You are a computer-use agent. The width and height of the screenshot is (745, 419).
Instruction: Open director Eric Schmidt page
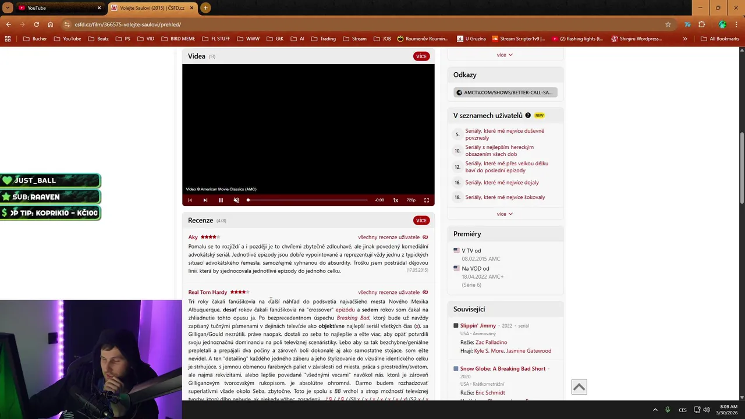click(490, 393)
